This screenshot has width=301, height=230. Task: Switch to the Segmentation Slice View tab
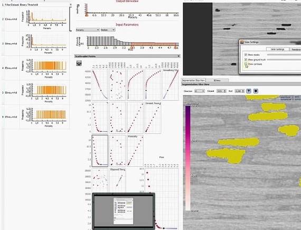coord(193,80)
